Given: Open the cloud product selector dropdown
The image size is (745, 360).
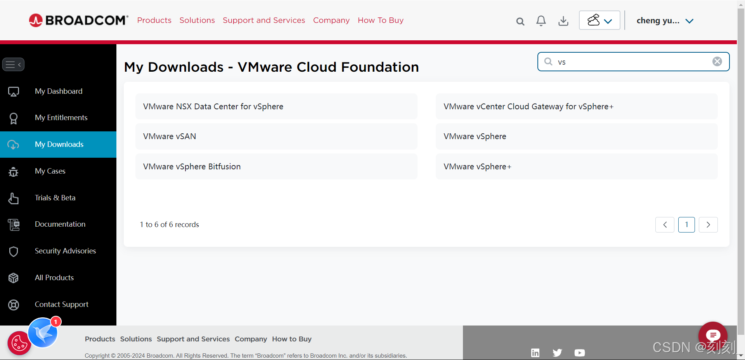Looking at the screenshot, I should 599,20.
